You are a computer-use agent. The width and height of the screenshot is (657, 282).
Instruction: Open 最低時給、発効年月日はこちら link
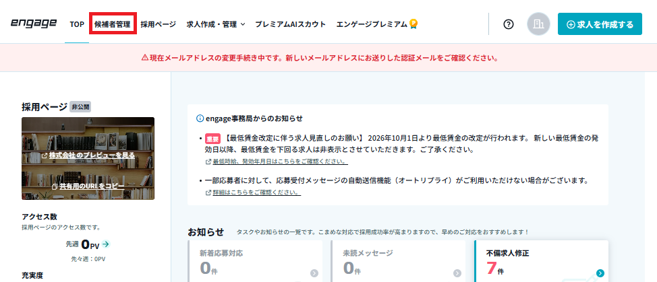277,162
